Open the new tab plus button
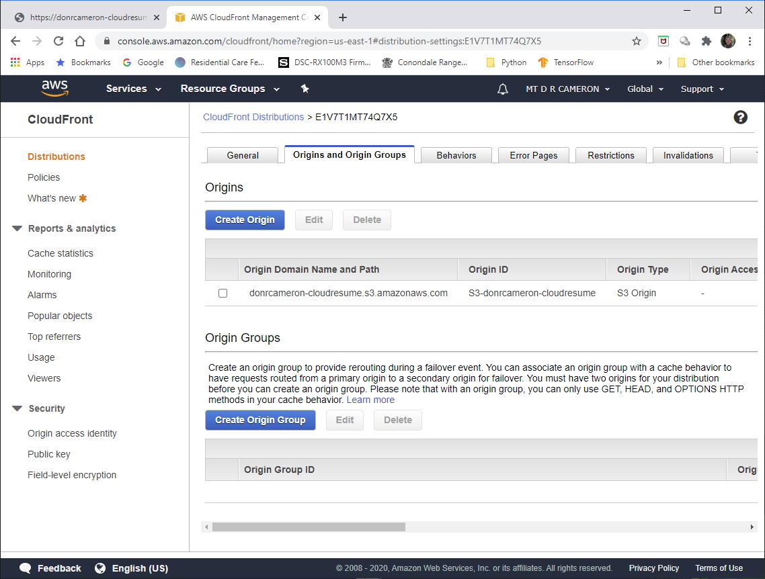The width and height of the screenshot is (765, 579). point(342,17)
